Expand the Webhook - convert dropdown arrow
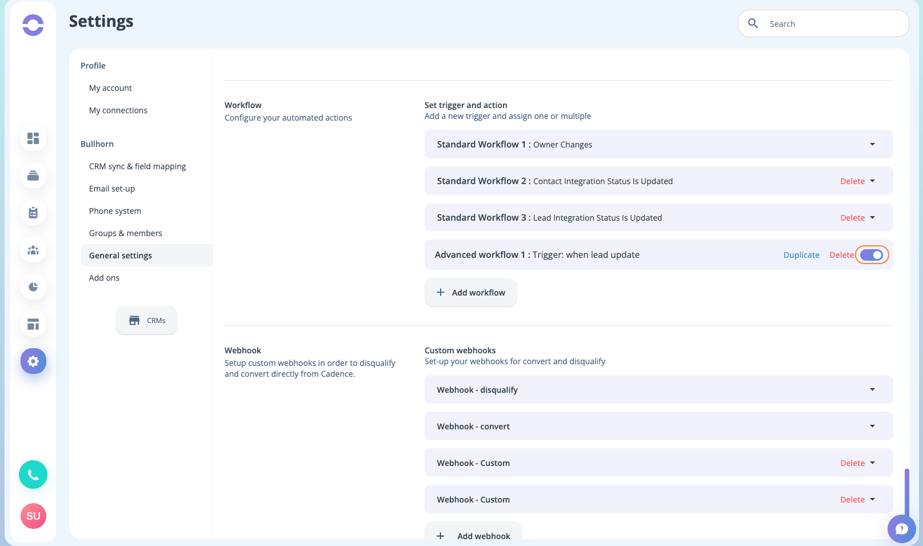 coord(872,427)
